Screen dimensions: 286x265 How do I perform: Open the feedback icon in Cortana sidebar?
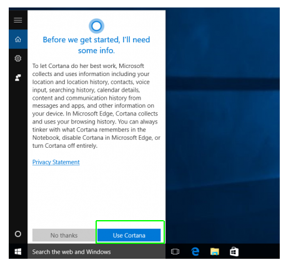pos(18,77)
